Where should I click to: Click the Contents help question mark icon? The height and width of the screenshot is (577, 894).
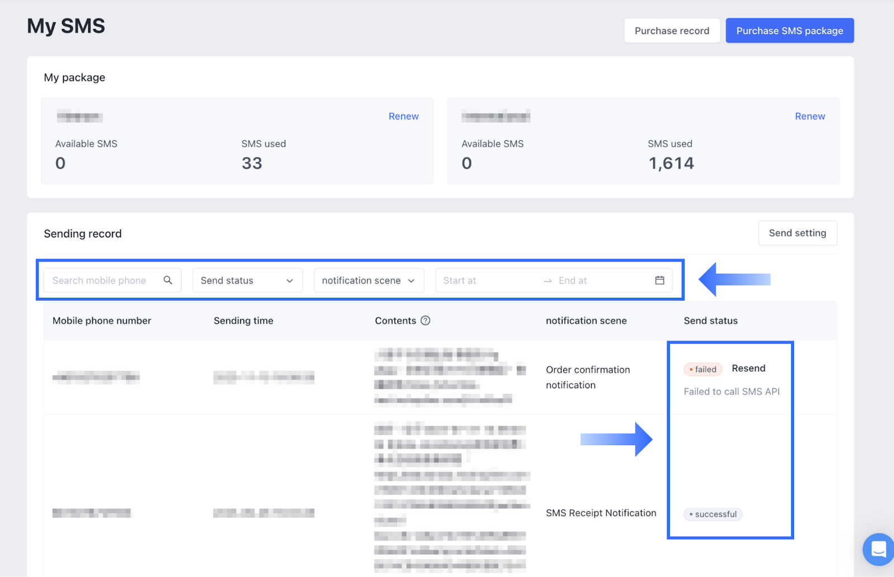[425, 321]
